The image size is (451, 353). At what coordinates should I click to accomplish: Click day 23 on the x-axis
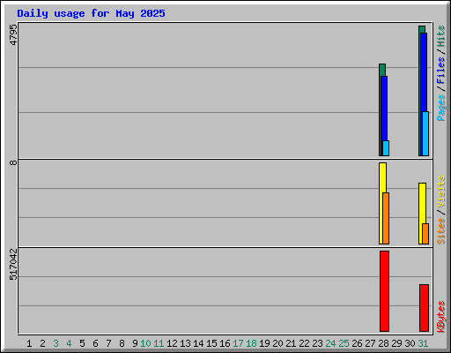pyautogui.click(x=317, y=343)
